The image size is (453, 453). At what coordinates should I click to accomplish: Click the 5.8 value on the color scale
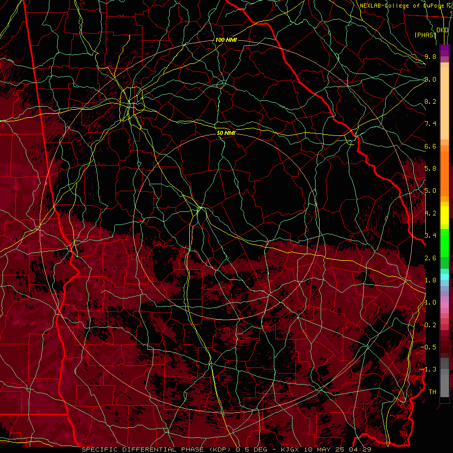tap(430, 169)
